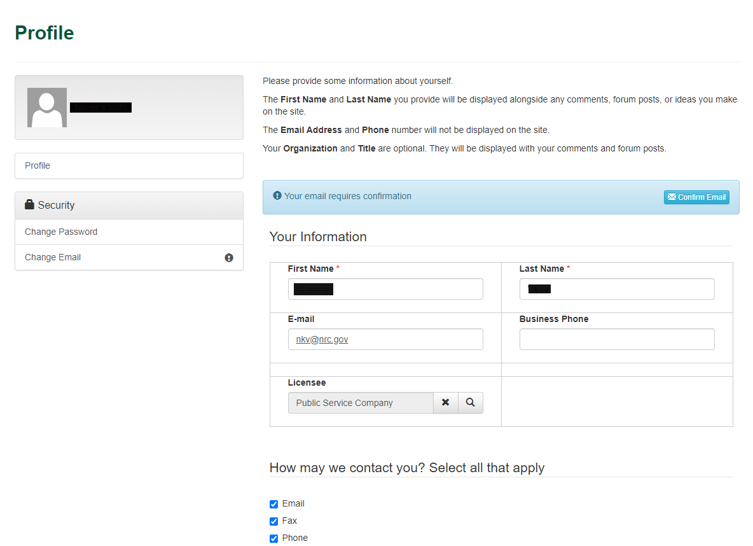The width and height of the screenshot is (753, 546).
Task: Click the info icon in email confirmation alert
Action: click(x=277, y=196)
